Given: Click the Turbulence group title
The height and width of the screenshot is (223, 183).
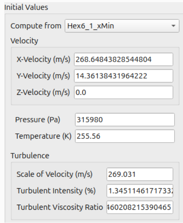Looking at the screenshot, I should 30,156.
